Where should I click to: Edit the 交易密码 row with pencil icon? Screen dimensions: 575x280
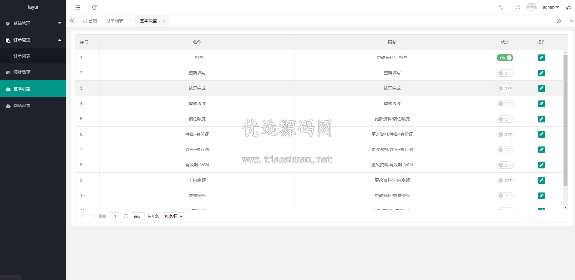pyautogui.click(x=541, y=196)
